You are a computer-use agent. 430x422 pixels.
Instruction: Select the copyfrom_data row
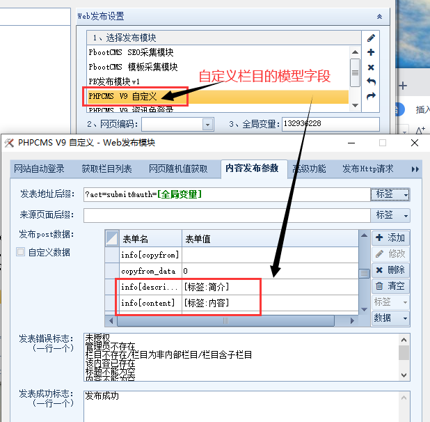[232, 271]
